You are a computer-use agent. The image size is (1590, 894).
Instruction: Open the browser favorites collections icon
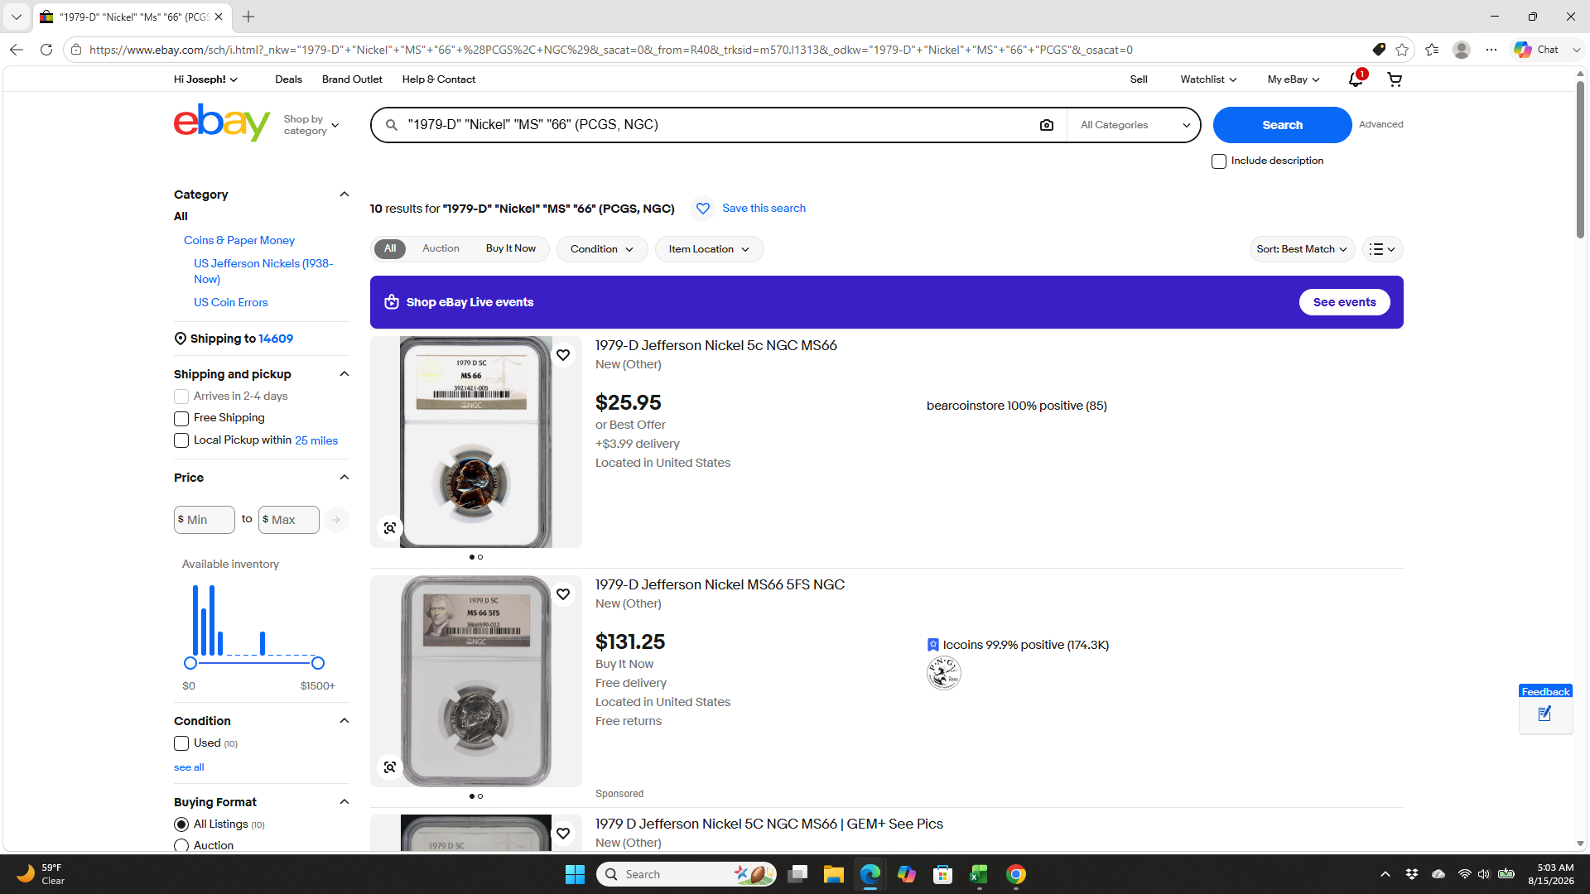click(1432, 50)
